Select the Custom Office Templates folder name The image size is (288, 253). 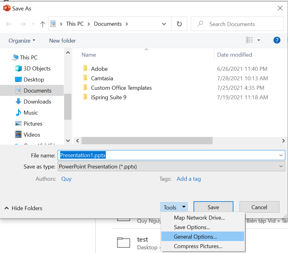[121, 88]
